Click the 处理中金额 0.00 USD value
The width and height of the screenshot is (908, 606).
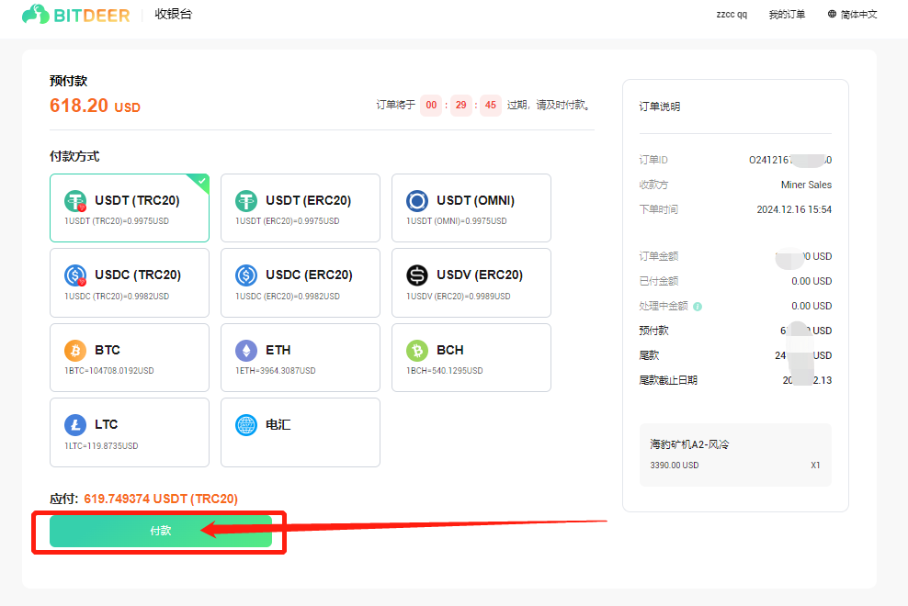point(812,306)
